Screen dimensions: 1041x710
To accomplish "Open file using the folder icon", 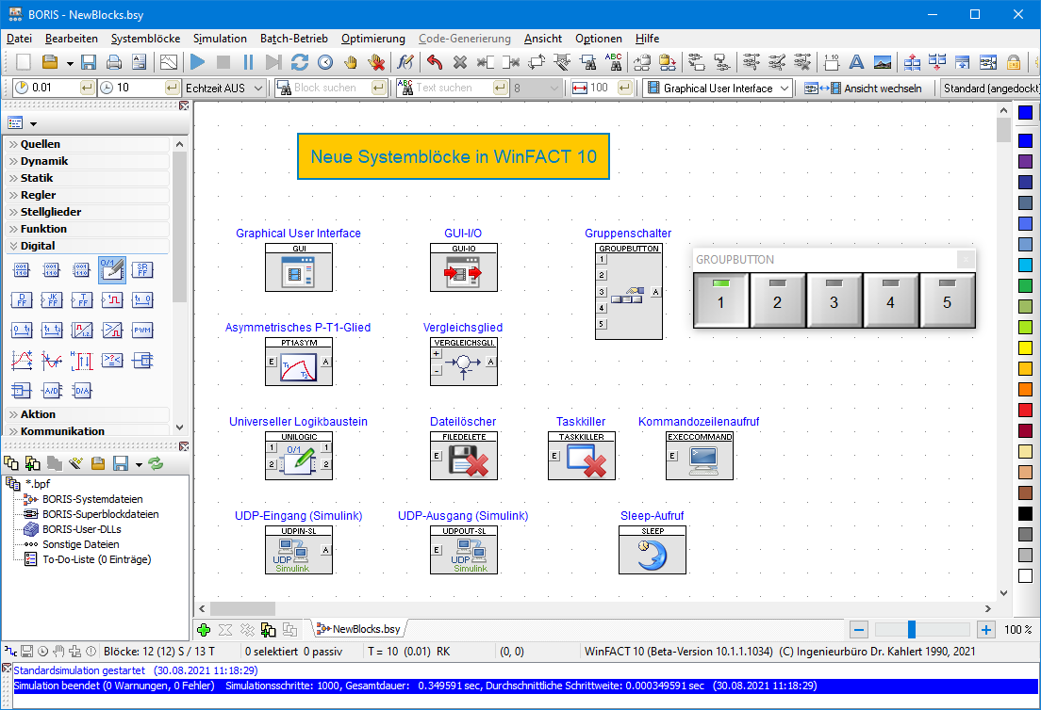I will (50, 62).
